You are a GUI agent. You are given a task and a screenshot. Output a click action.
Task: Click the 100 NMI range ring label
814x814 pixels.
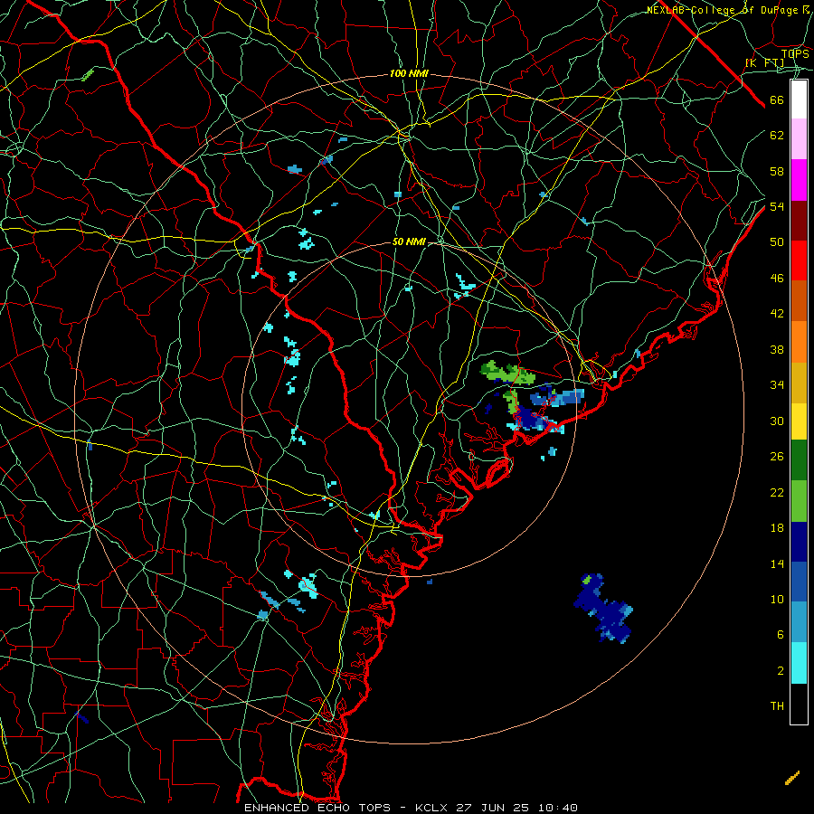pyautogui.click(x=409, y=74)
